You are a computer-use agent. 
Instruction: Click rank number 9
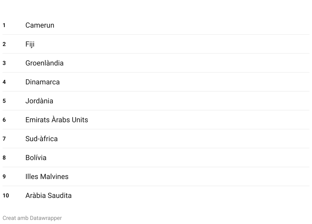tap(4, 177)
